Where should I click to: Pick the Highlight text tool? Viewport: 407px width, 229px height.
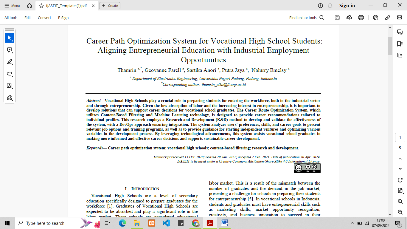click(10, 62)
